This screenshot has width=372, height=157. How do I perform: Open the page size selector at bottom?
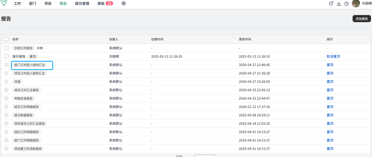[205, 156]
